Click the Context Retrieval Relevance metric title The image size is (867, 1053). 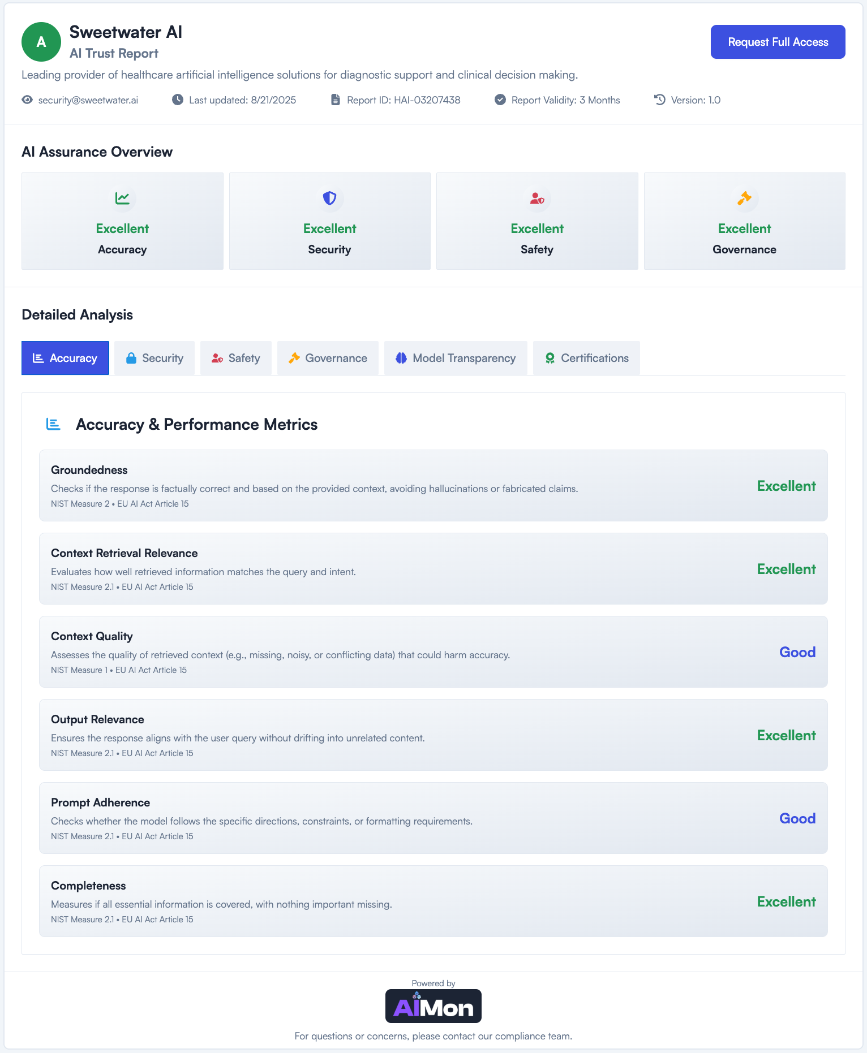pyautogui.click(x=125, y=553)
